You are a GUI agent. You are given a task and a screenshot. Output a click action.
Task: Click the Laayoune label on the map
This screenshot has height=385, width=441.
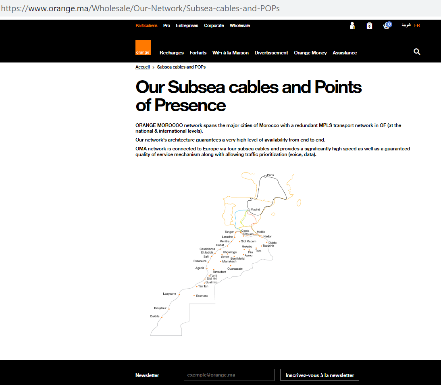pyautogui.click(x=169, y=293)
